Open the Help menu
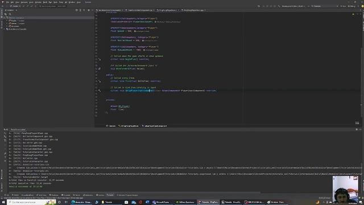364x205 pixels. pos(78,2)
